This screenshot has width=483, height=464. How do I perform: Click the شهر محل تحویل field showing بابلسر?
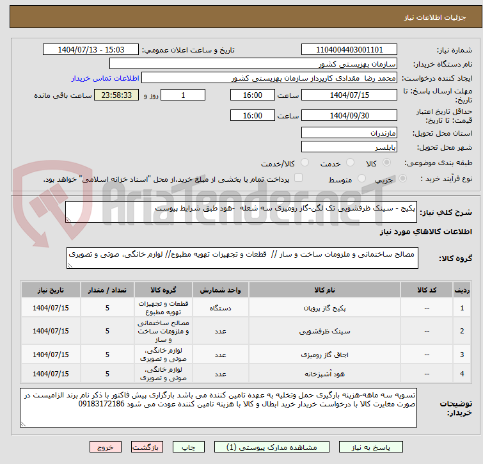point(349,147)
